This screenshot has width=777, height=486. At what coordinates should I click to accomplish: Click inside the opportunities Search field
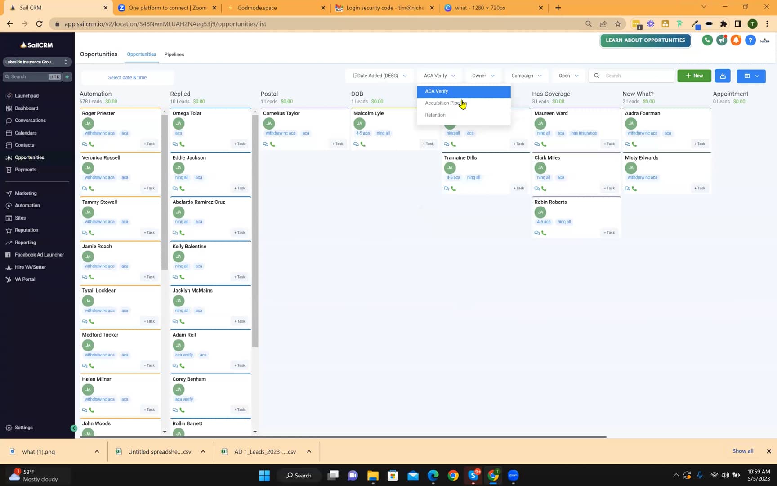(x=631, y=76)
